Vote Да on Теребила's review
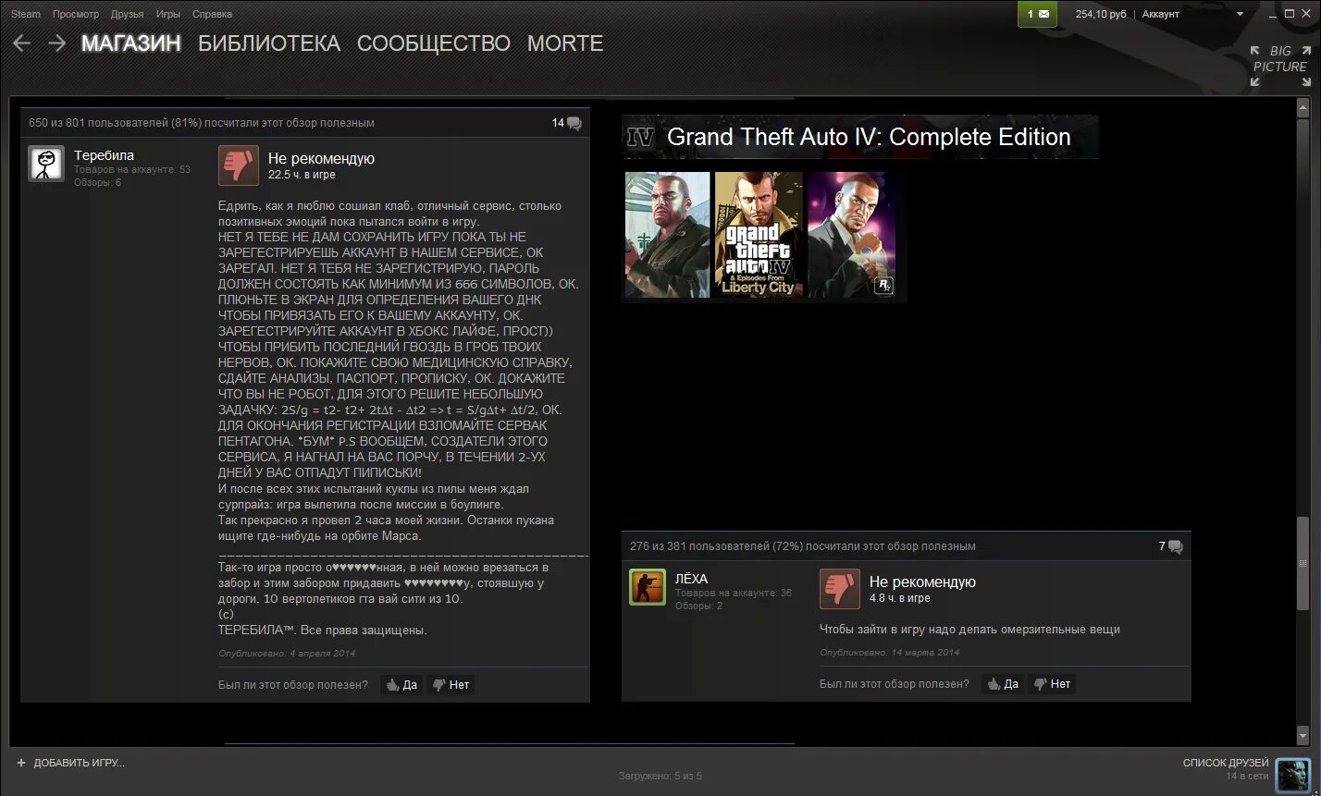The height and width of the screenshot is (796, 1321). pyautogui.click(x=402, y=685)
